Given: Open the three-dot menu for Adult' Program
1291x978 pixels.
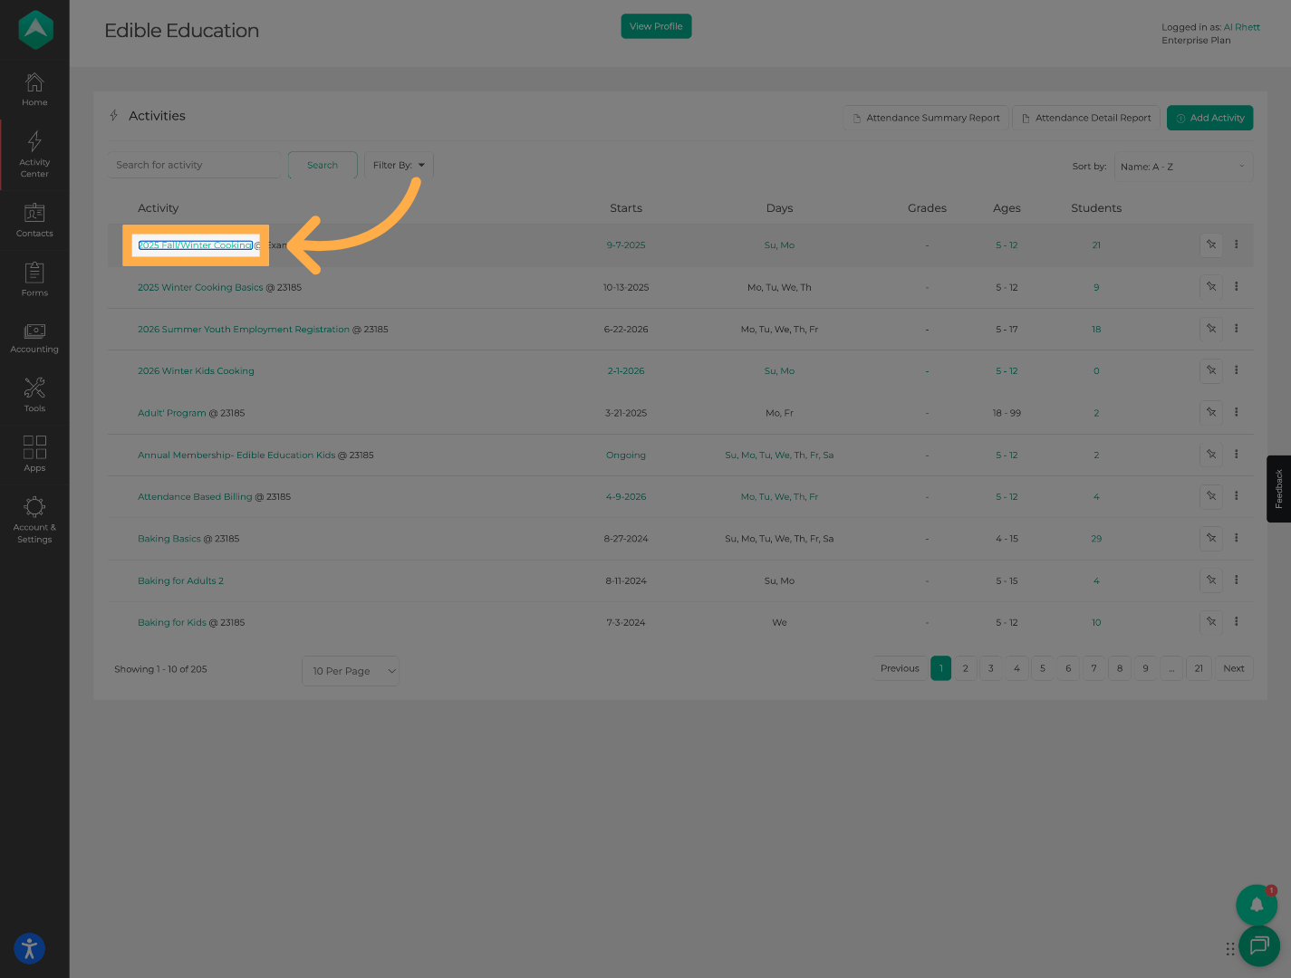Looking at the screenshot, I should pos(1236,412).
